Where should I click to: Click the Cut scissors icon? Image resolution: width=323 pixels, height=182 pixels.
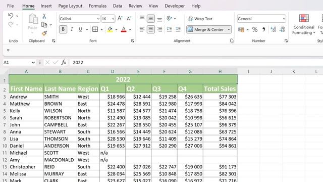point(44,16)
